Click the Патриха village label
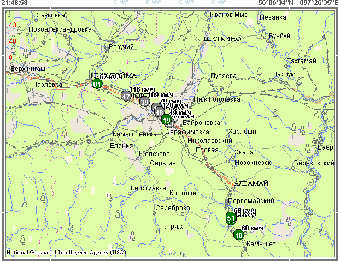This screenshot has width=340, height=262. [x=172, y=227]
